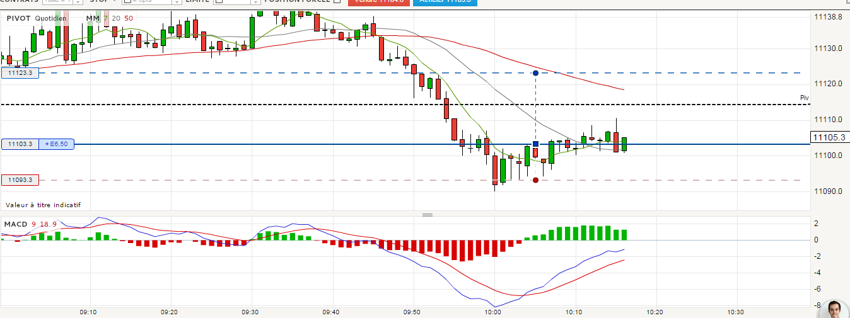Click the 09:10 time axis label

[88, 312]
